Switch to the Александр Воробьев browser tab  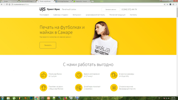(x=64, y=1)
